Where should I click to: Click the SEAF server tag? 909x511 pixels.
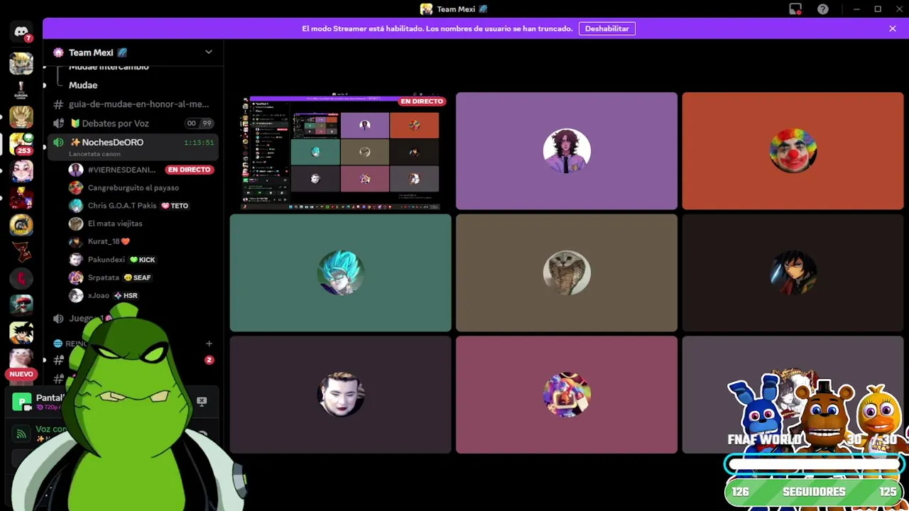pyautogui.click(x=137, y=278)
